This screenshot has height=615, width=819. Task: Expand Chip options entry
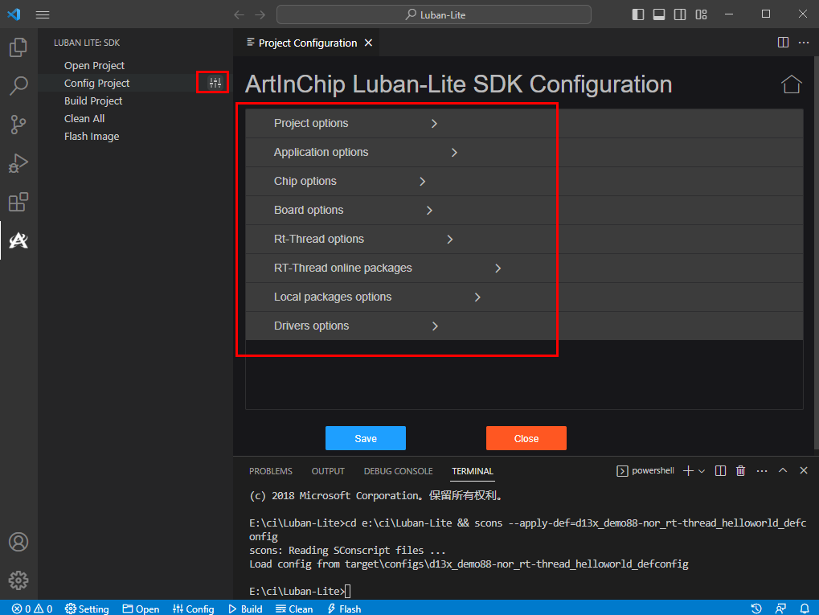coord(305,181)
